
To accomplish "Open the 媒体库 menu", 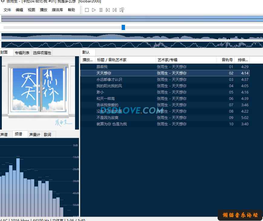I will [x=58, y=10].
